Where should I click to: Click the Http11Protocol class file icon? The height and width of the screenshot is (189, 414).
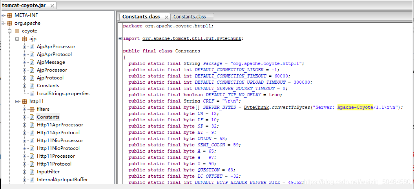click(x=32, y=164)
